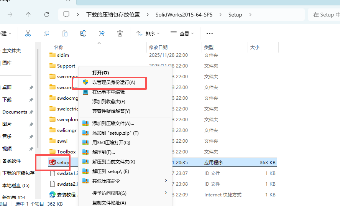Screen dimensions: 340x206
Task: Click the shield icon for run as administrator
Action: (x=85, y=82)
